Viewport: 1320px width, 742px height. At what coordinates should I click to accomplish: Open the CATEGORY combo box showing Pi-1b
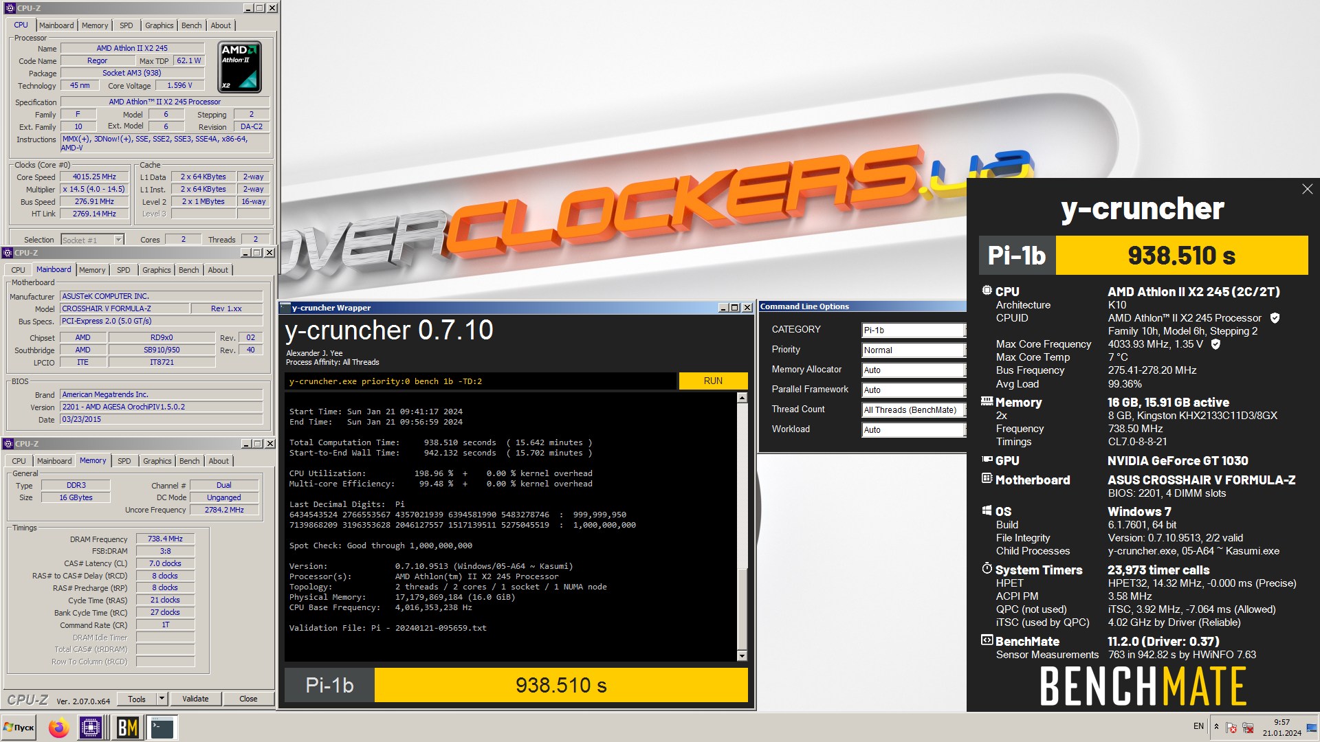(914, 330)
